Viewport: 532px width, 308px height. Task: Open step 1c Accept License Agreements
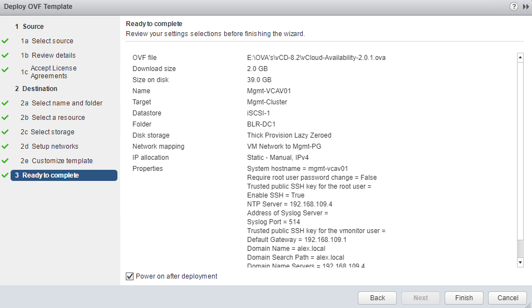click(53, 72)
